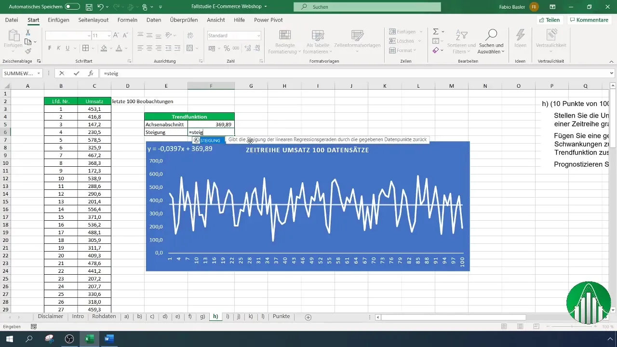Click the Kommentare button
This screenshot has width=617, height=347.
click(x=590, y=20)
